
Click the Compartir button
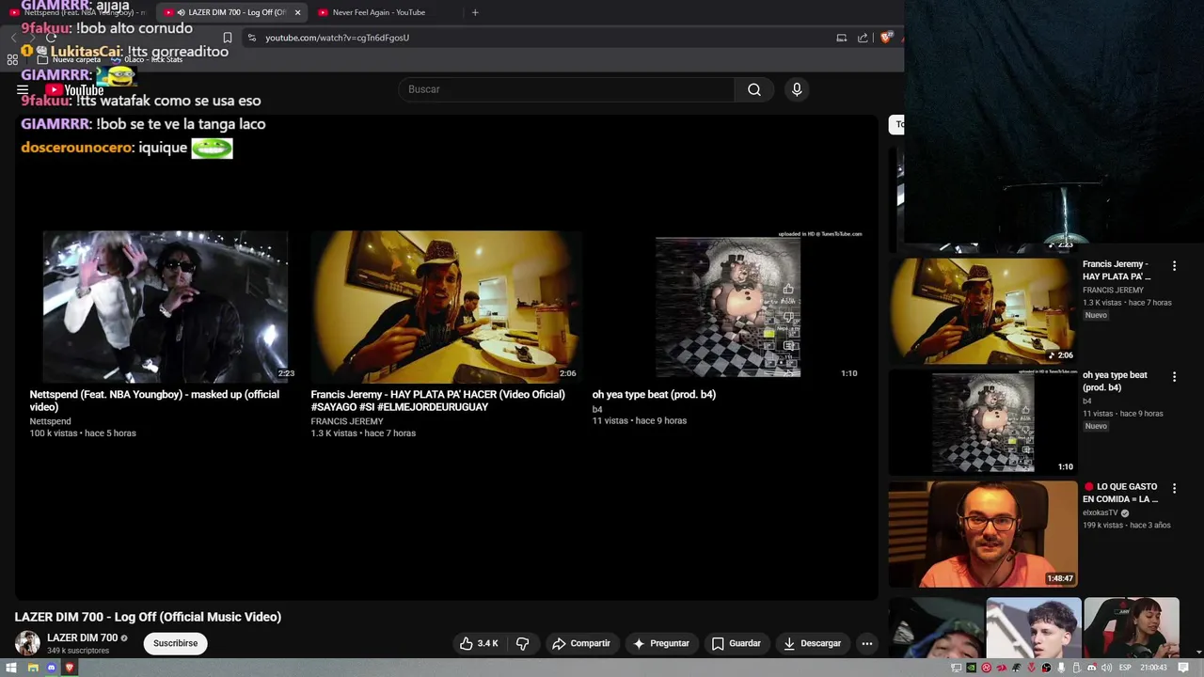coord(581,643)
